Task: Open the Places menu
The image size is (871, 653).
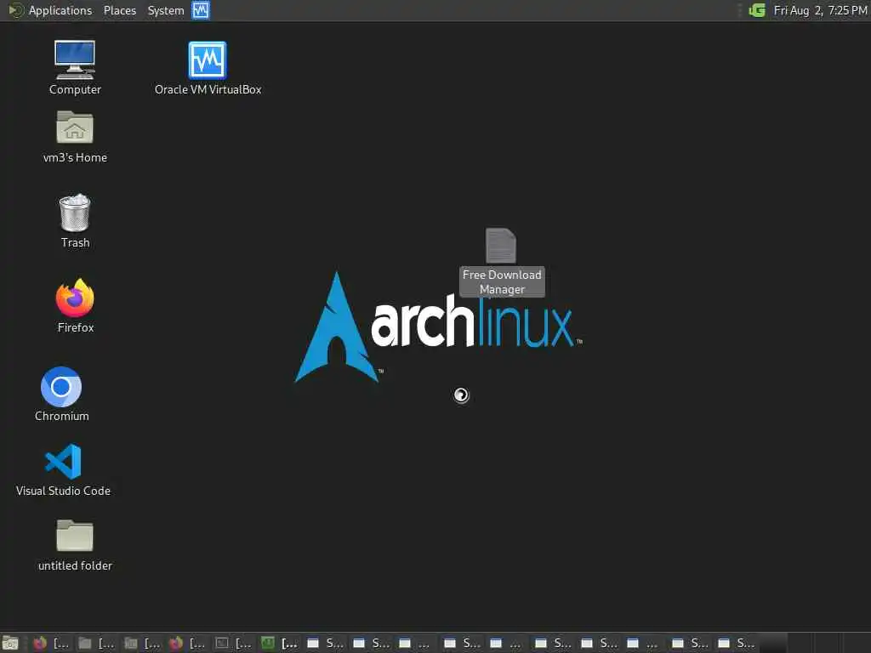Action: (119, 10)
